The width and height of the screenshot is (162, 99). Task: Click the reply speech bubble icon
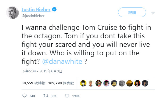tap(24, 96)
